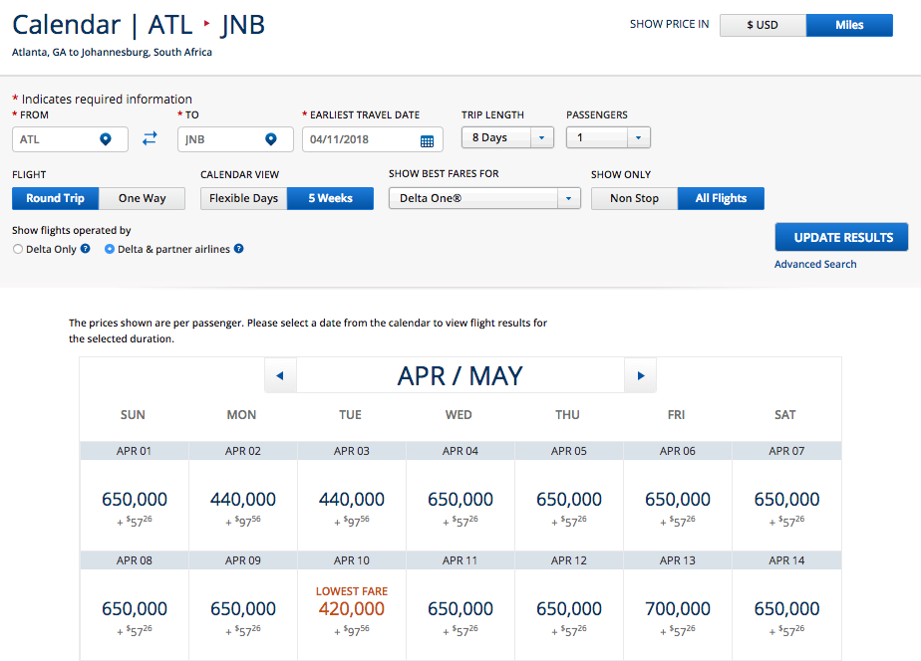
Task: Swap origin and destination airports
Action: tap(150, 138)
